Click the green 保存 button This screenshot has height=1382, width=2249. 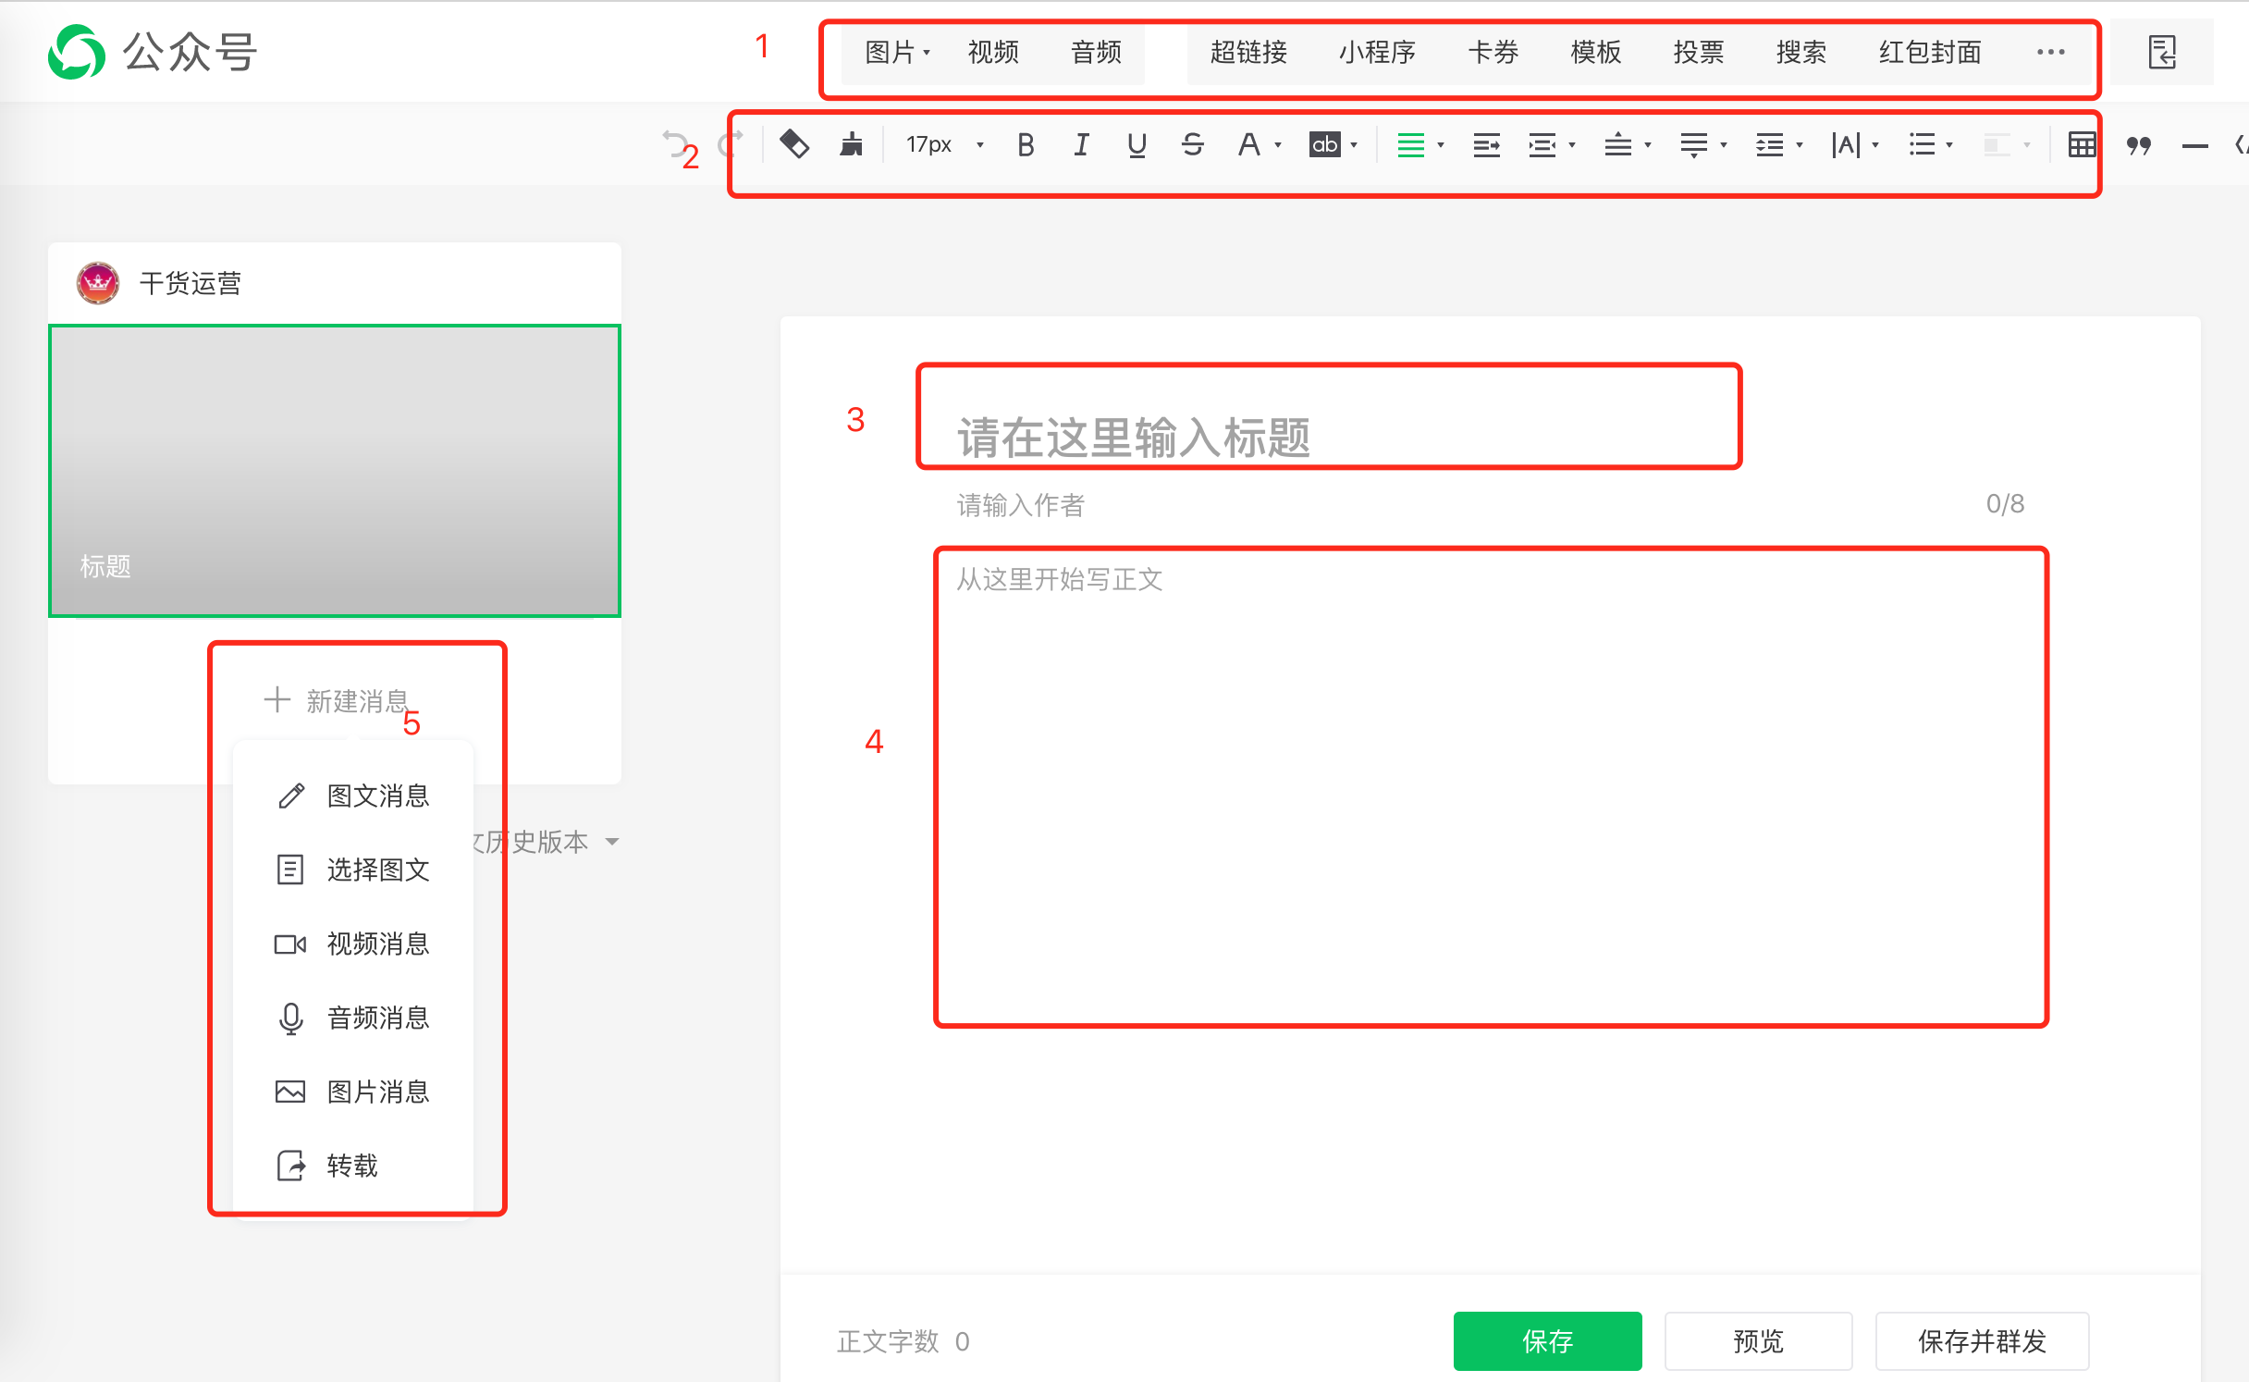pyautogui.click(x=1547, y=1340)
